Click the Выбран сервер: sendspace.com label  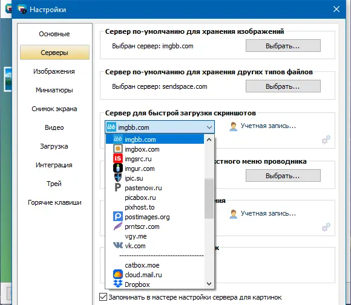160,86
